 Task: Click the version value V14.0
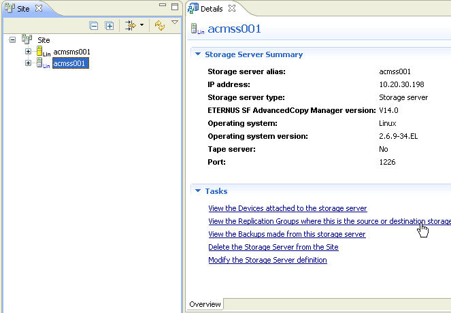tap(388, 110)
